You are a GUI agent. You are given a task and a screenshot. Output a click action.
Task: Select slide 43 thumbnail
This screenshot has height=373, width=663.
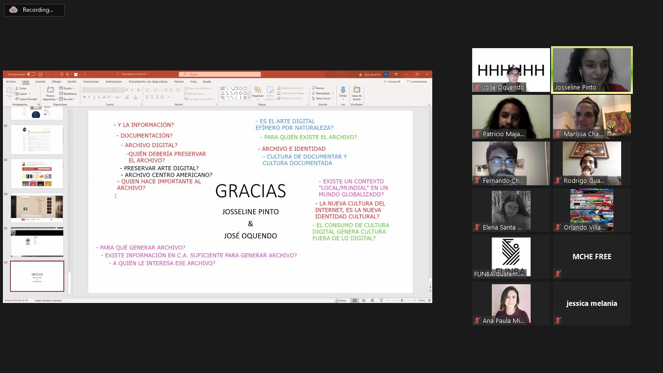[x=37, y=174]
